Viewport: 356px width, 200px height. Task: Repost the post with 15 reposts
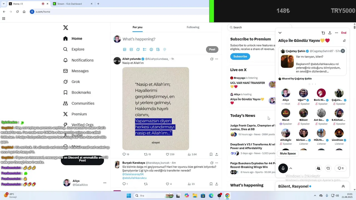pyautogui.click(x=147, y=154)
